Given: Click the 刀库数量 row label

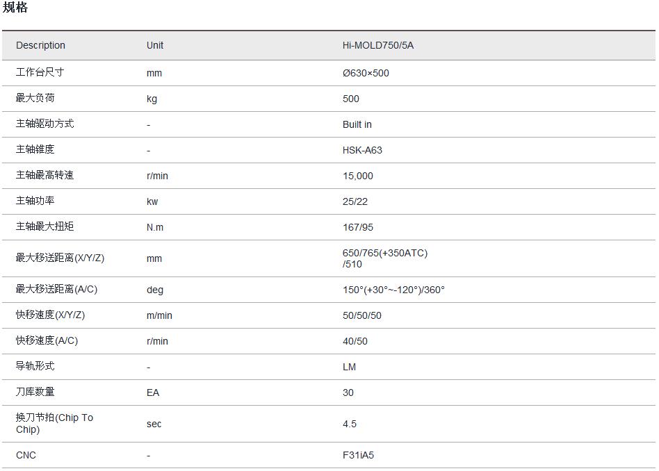Looking at the screenshot, I should (35, 392).
